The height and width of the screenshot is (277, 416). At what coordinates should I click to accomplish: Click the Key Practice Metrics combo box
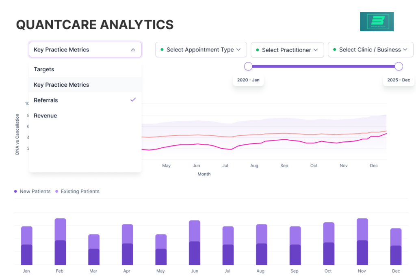point(85,49)
